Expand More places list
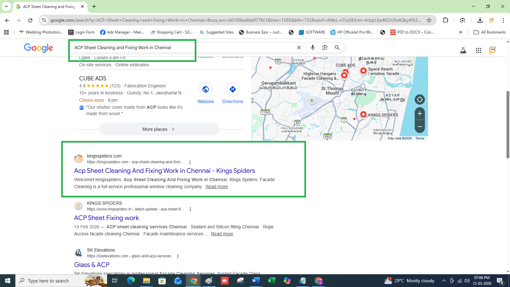Screen dimensions: 510x287 159,129
